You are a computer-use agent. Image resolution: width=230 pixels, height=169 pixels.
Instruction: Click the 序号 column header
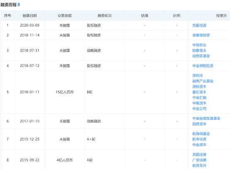click(7, 15)
